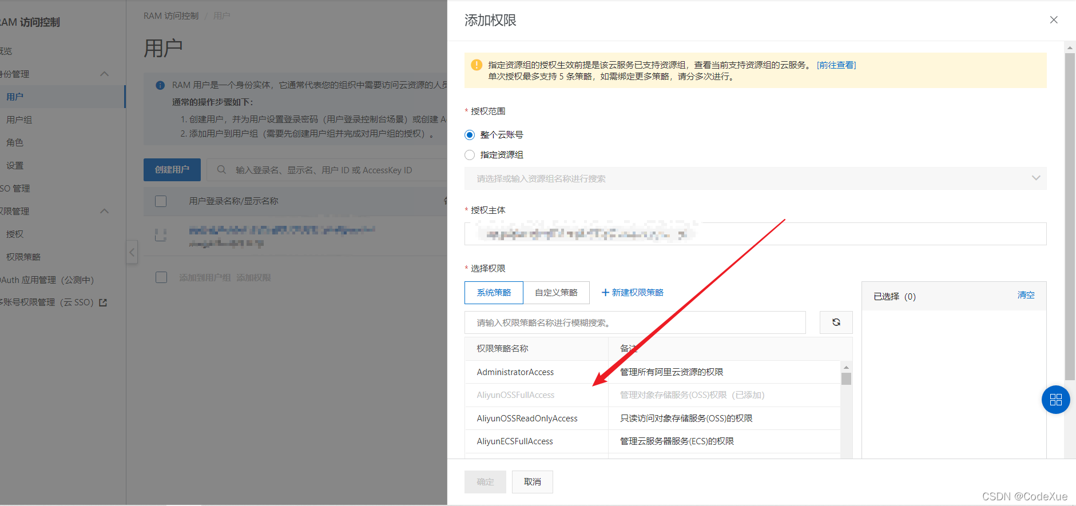Click the 确定 button

click(x=485, y=482)
